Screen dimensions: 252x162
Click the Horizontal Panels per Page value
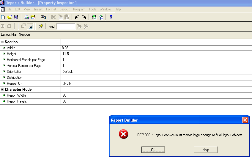point(63,60)
